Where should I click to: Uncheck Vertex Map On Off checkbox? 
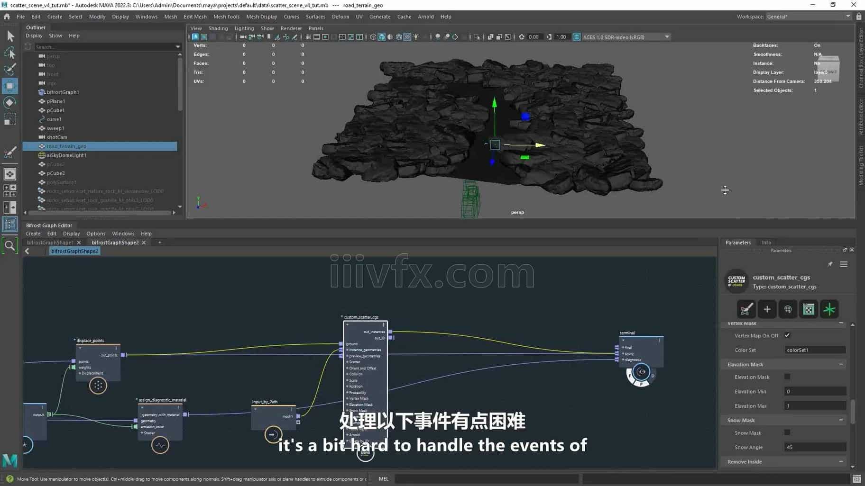787,335
